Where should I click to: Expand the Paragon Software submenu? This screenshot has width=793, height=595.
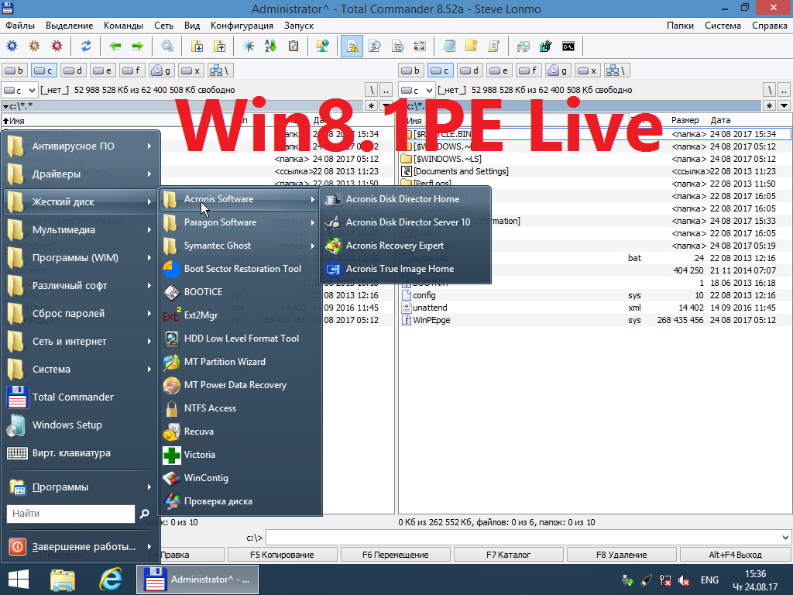point(240,222)
